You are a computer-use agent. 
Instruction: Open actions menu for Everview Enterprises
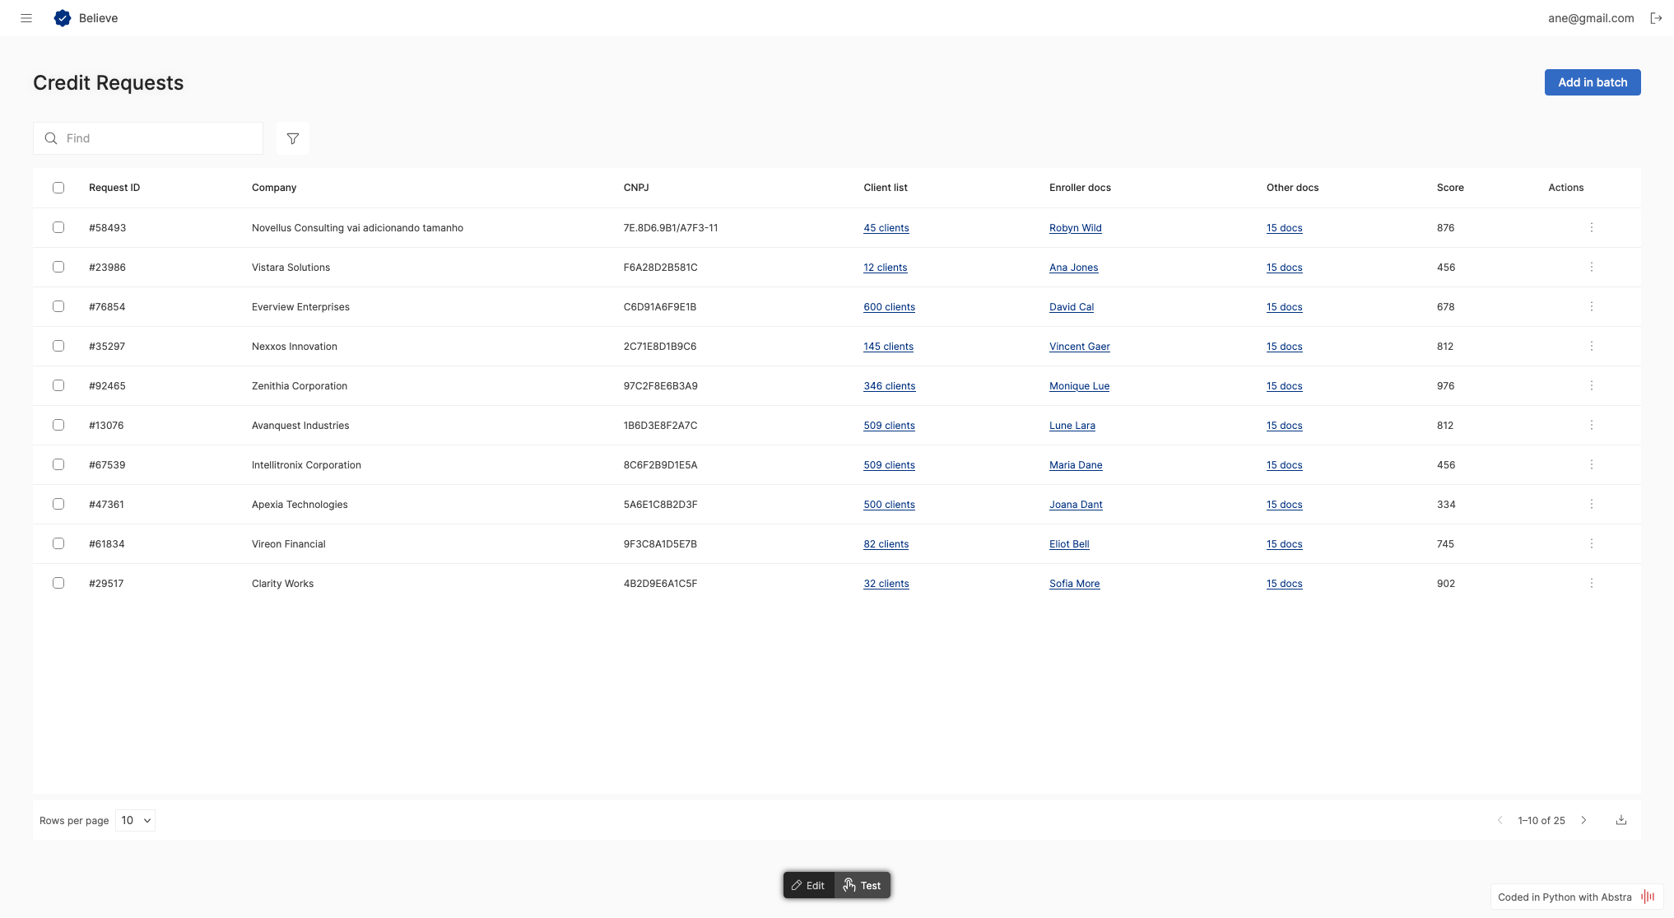click(x=1592, y=306)
